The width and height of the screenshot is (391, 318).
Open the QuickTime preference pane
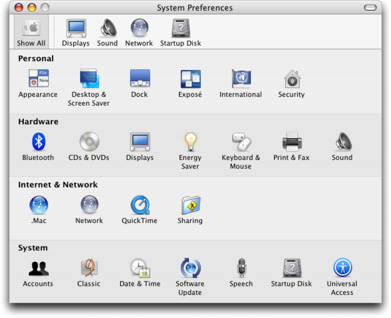140,210
